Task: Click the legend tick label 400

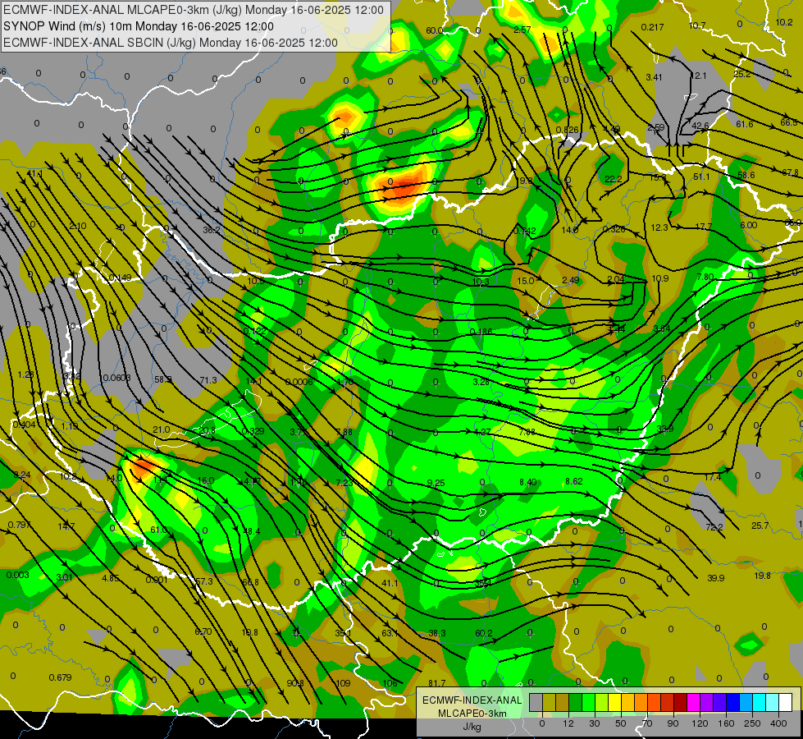Action: click(778, 723)
